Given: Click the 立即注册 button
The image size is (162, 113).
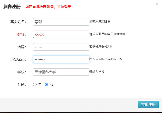Looking at the screenshot, I should point(148,104).
